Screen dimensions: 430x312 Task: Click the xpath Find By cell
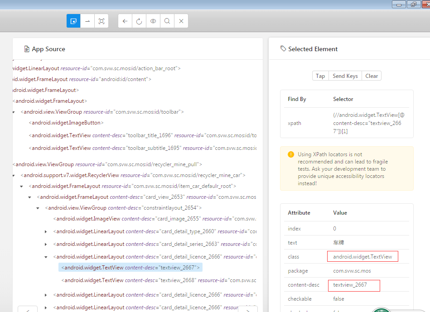[294, 123]
